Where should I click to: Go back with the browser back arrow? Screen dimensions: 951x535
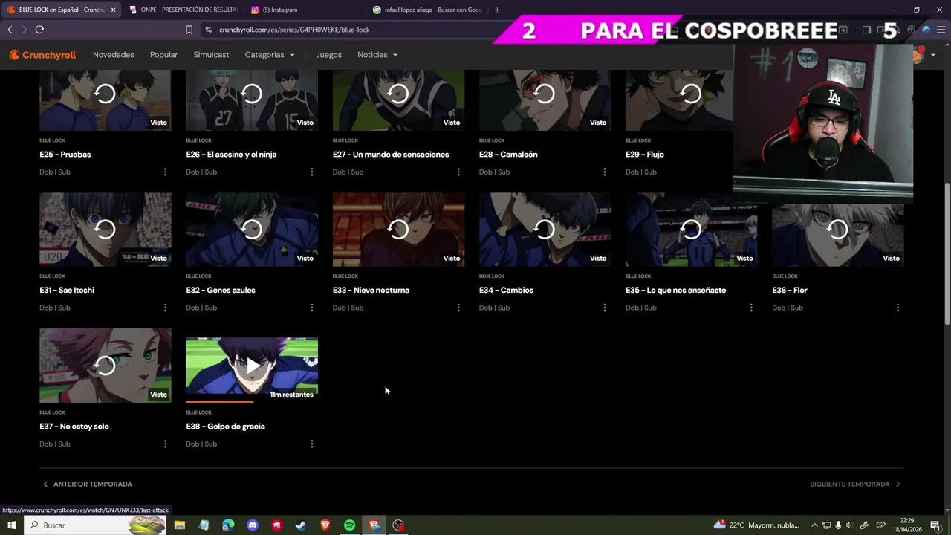[10, 30]
